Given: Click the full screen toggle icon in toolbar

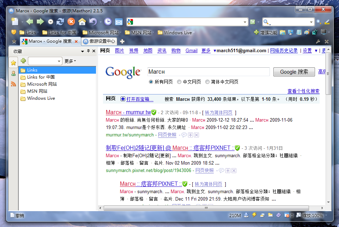Looking at the screenshot, I should [x=119, y=22].
